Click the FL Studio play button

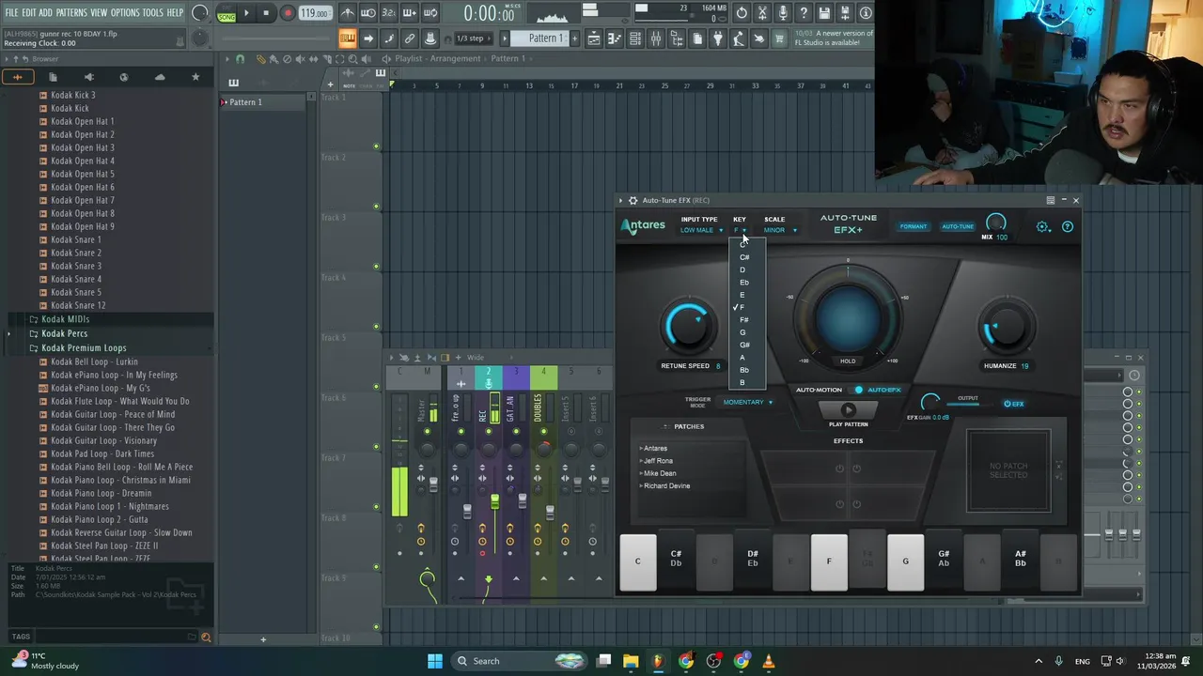coord(246,13)
